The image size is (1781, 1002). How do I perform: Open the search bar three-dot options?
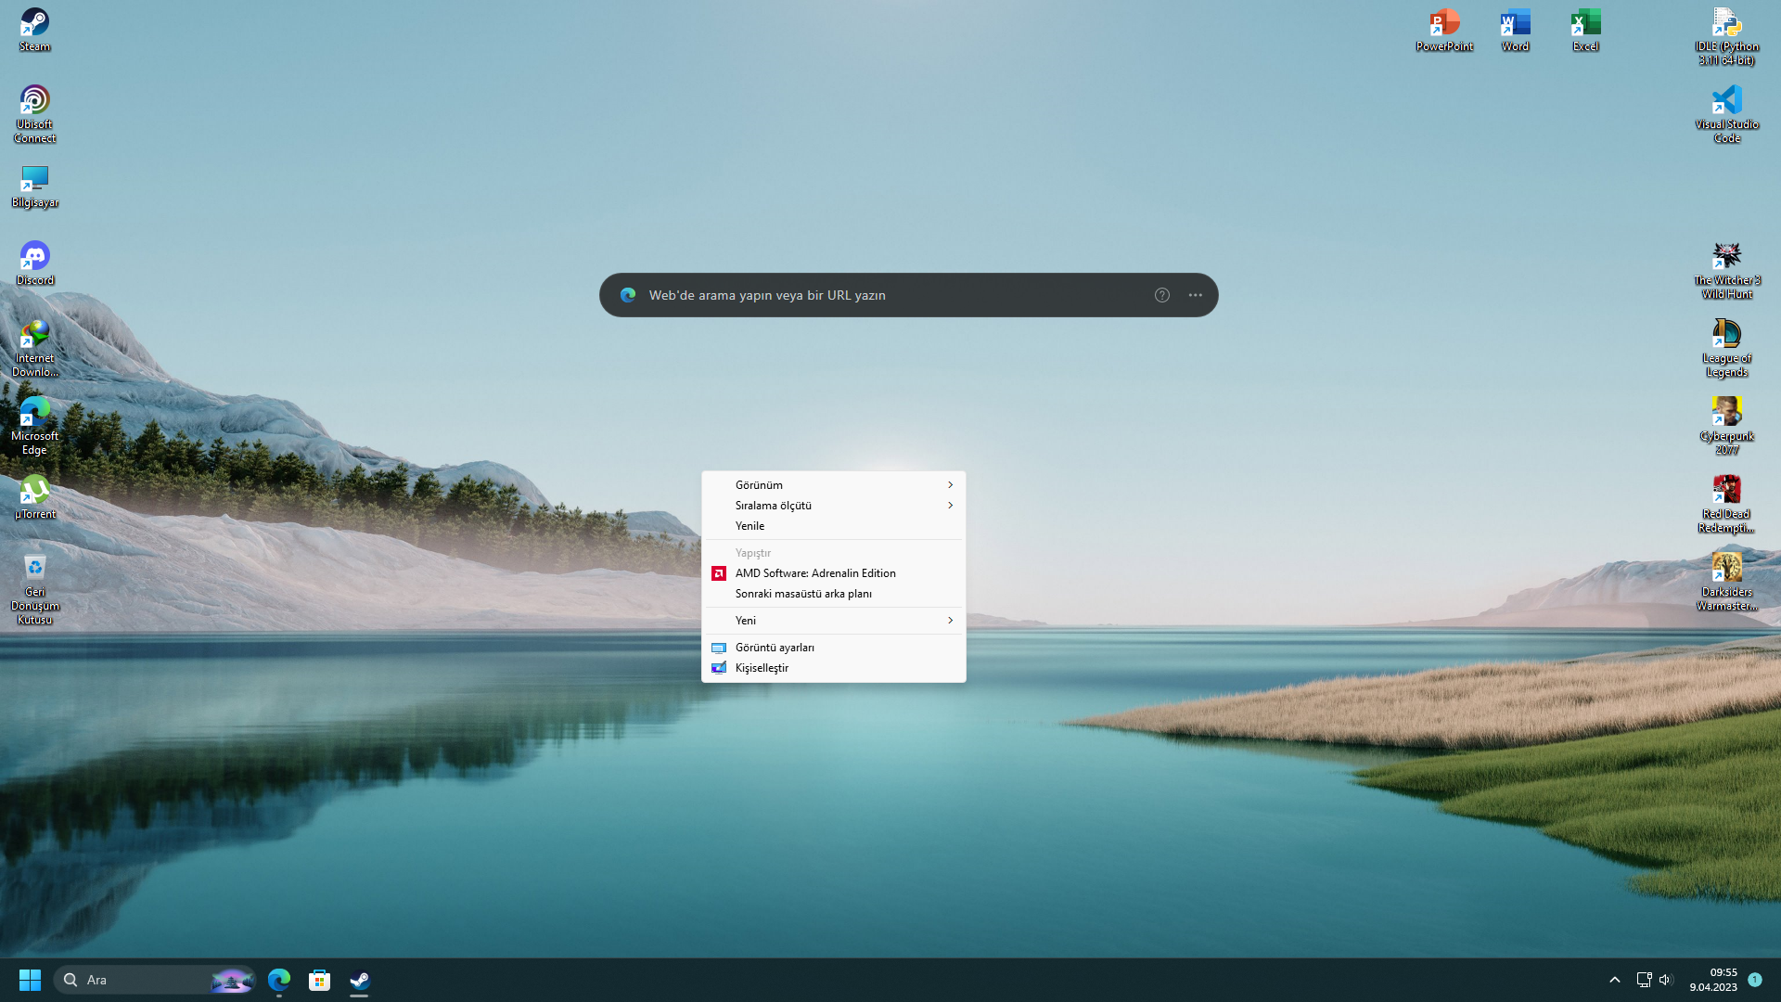pyautogui.click(x=1195, y=295)
